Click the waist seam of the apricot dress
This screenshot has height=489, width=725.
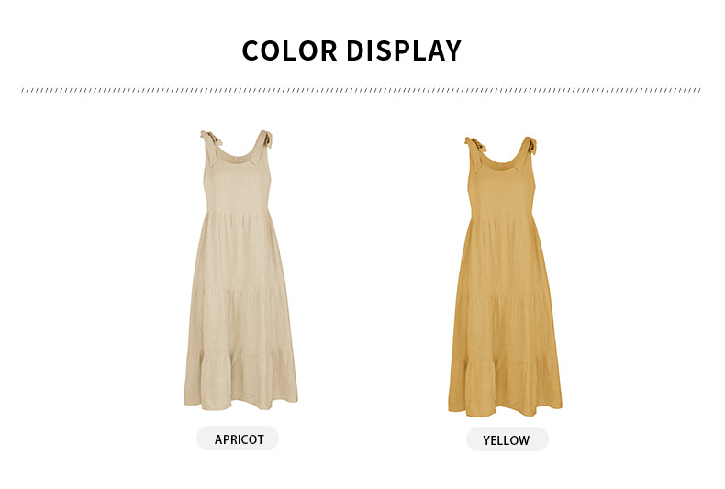pyautogui.click(x=238, y=211)
